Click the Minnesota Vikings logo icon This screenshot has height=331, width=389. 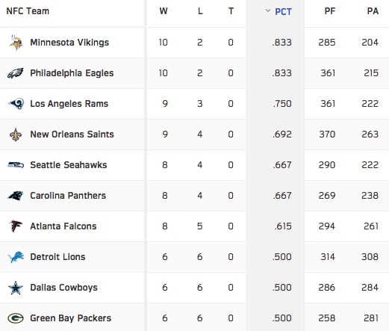coord(16,43)
